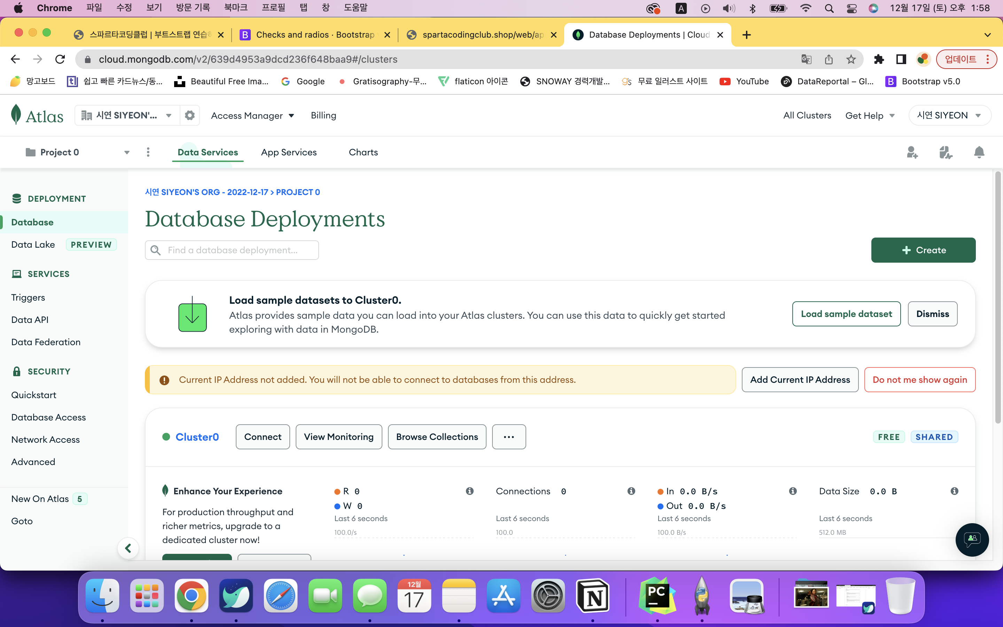Click the Create deployment button
The width and height of the screenshot is (1003, 627).
[923, 250]
